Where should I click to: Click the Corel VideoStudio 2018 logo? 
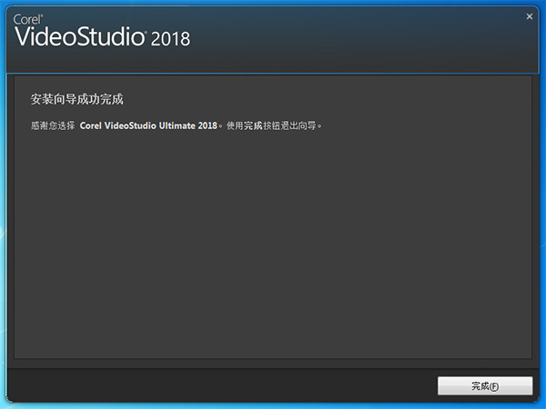[x=102, y=34]
